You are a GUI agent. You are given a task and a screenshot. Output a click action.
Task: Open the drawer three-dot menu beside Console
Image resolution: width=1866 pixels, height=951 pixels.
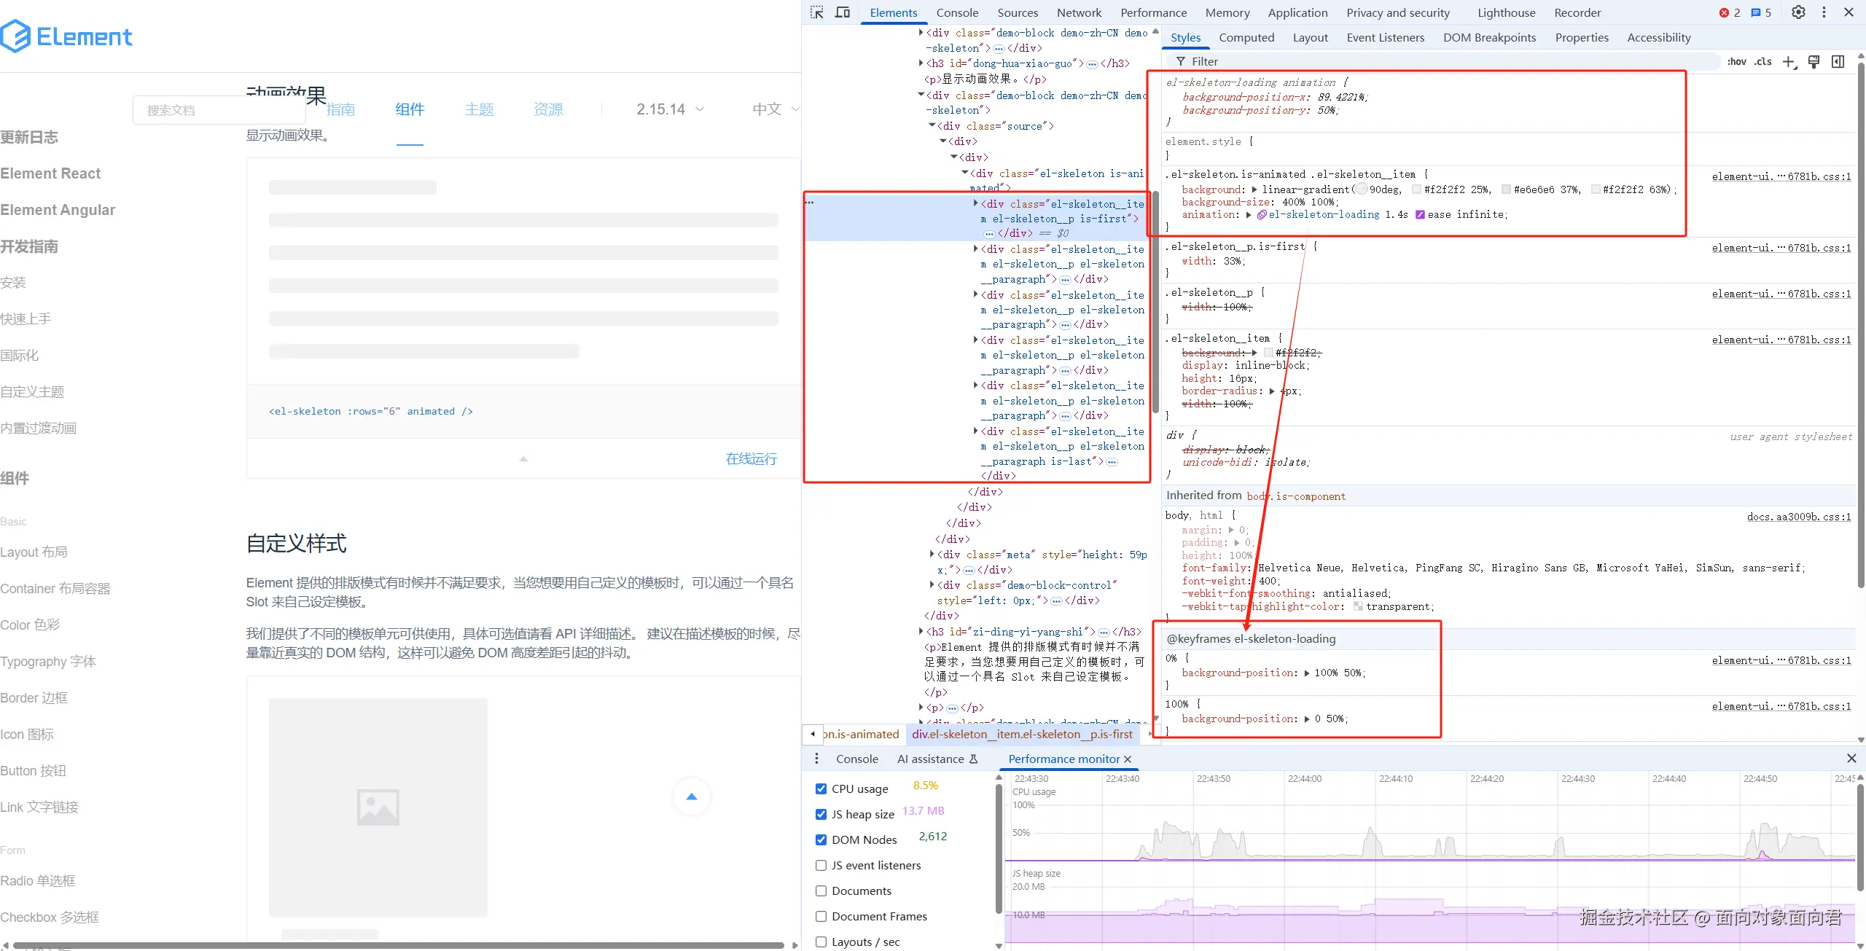tap(816, 759)
